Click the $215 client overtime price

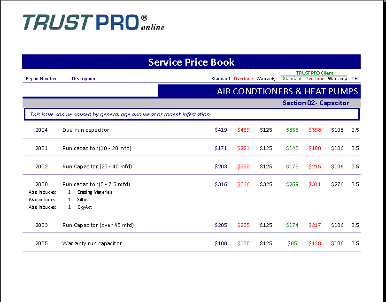(x=315, y=166)
